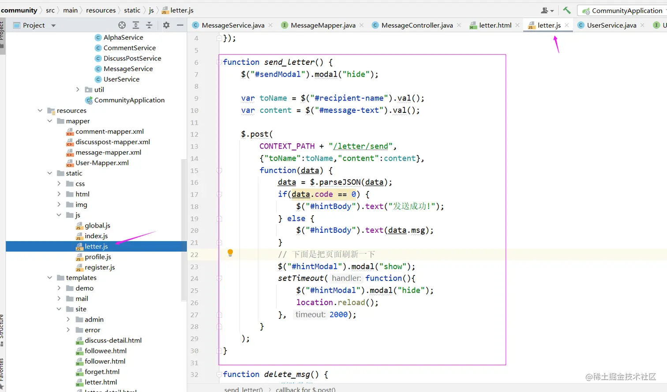
Task: Click the locate/select opened file target icon
Action: 122,25
